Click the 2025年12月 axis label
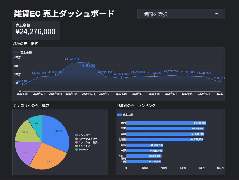The image size is (239, 180). click(x=88, y=94)
